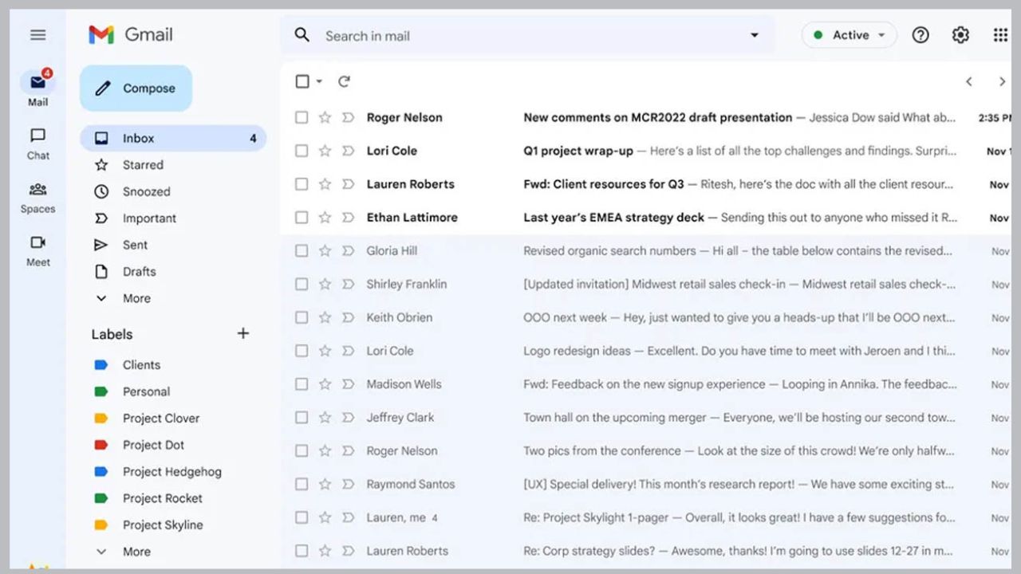Open the Active status dropdown

point(849,35)
